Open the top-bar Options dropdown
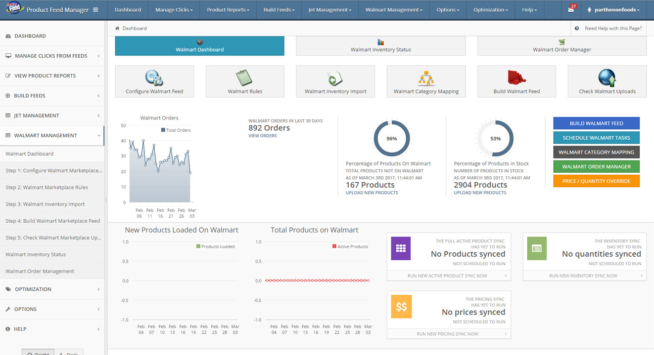 pyautogui.click(x=448, y=10)
